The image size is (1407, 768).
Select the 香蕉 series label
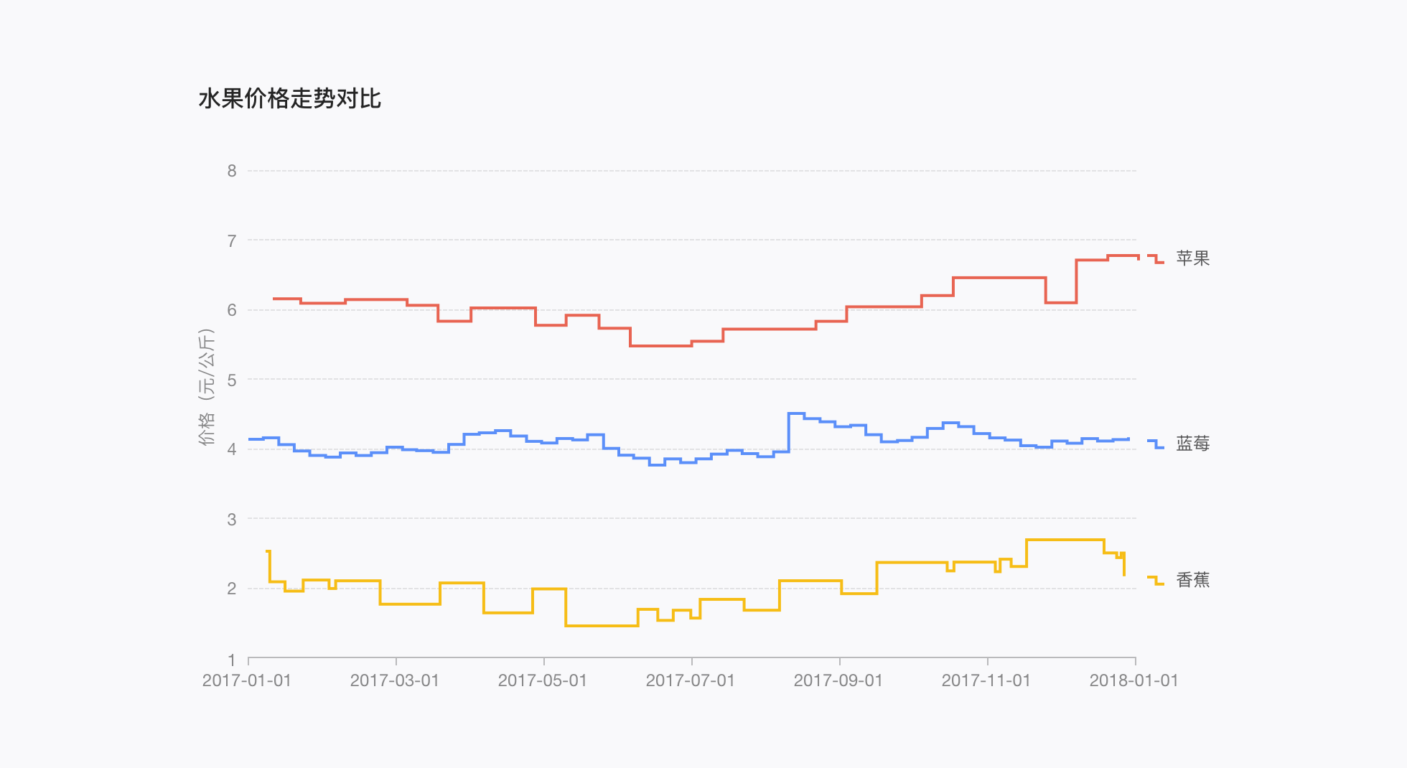1193,580
